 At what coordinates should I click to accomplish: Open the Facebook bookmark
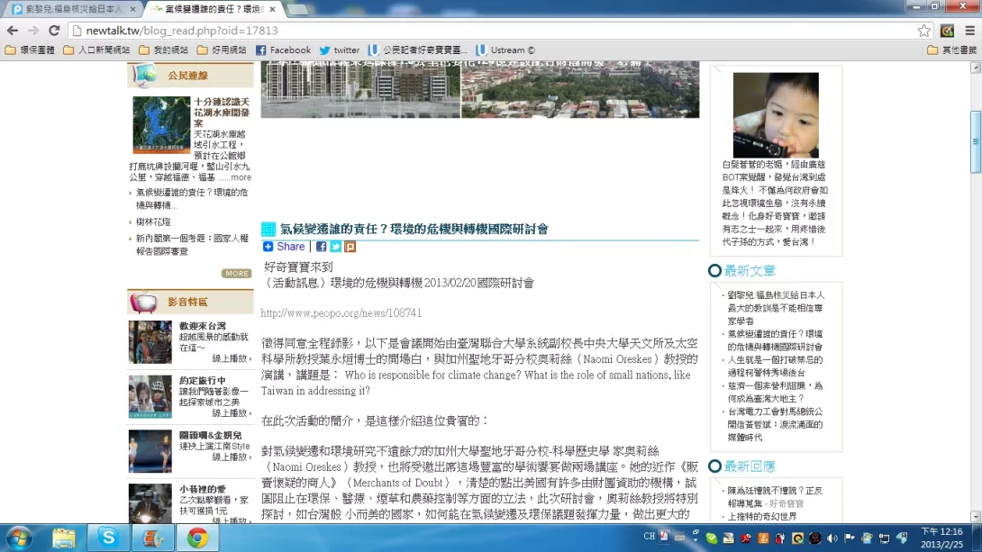pos(283,50)
